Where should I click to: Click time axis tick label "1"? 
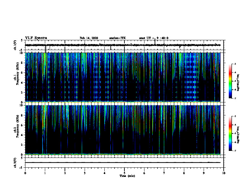pyautogui.click(x=45, y=173)
